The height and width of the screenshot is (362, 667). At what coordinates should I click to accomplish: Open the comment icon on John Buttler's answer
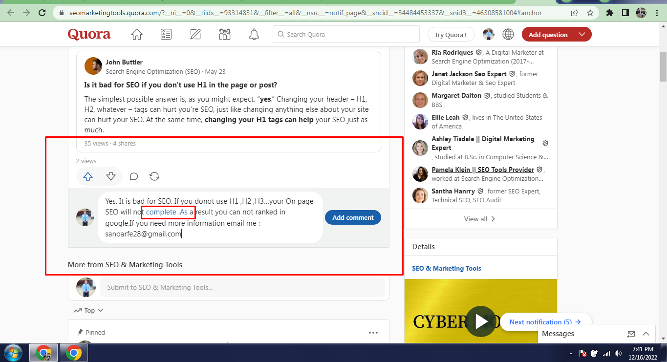coord(133,176)
